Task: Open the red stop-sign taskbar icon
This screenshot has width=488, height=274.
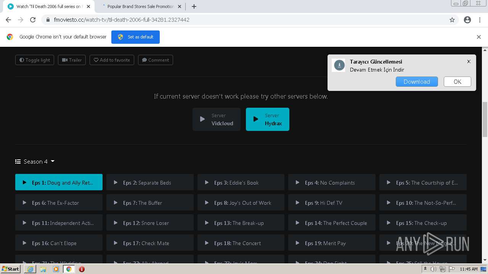Action: (x=82, y=269)
